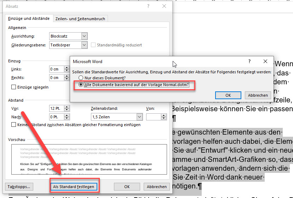Close the Absatz dialog window

[x=164, y=6]
